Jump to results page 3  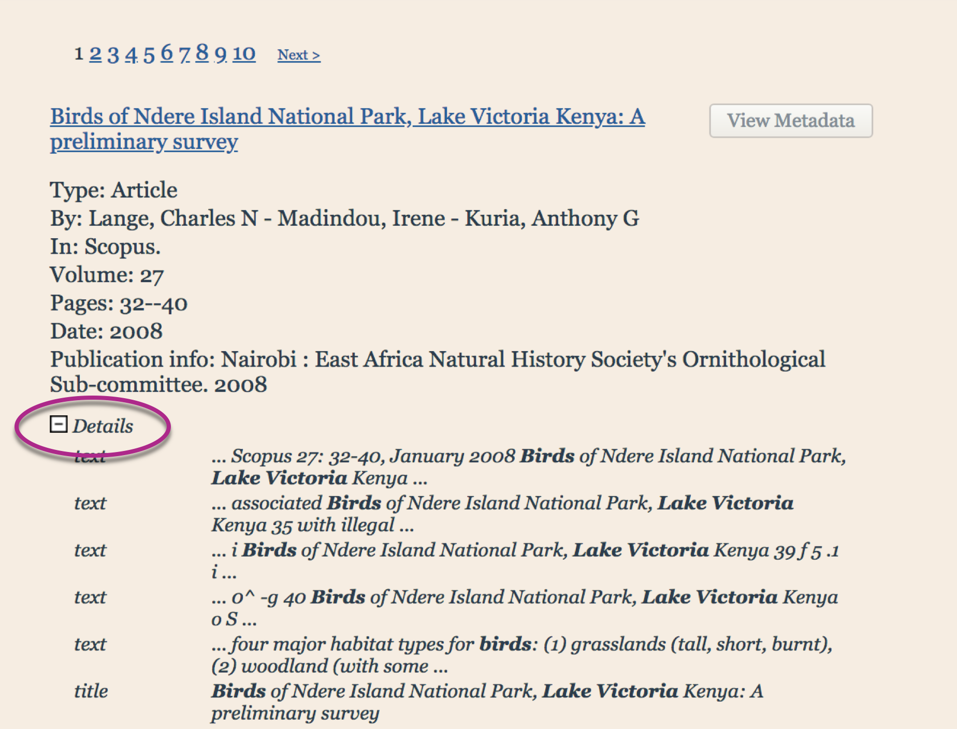(113, 54)
